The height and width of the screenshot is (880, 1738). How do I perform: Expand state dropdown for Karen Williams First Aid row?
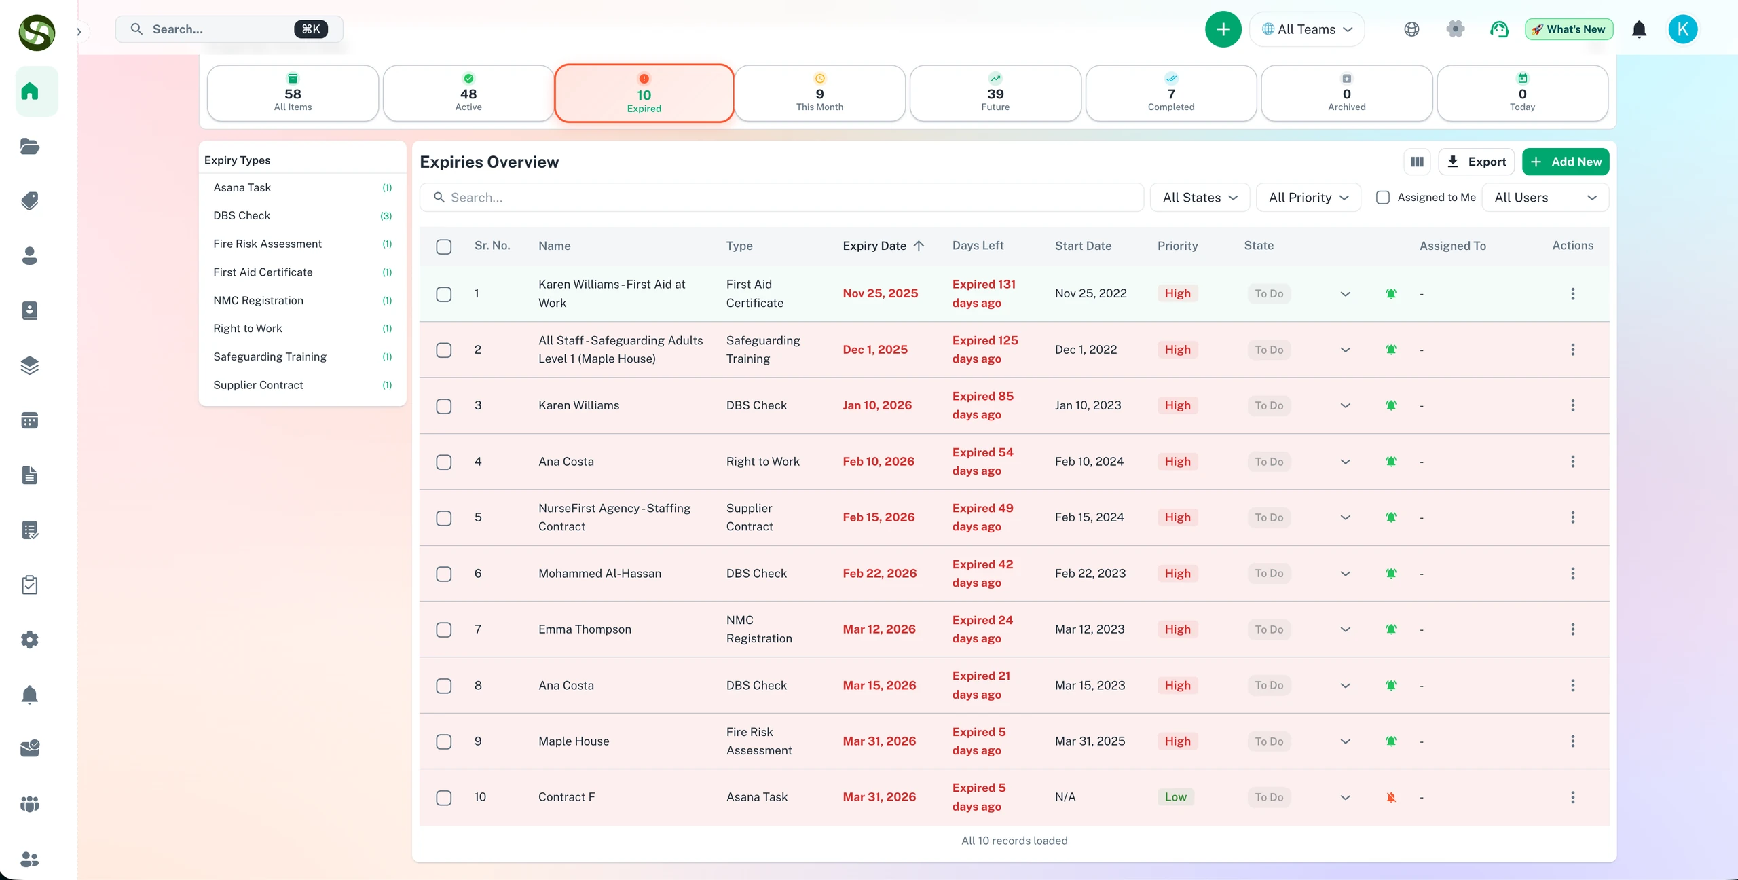pyautogui.click(x=1345, y=294)
